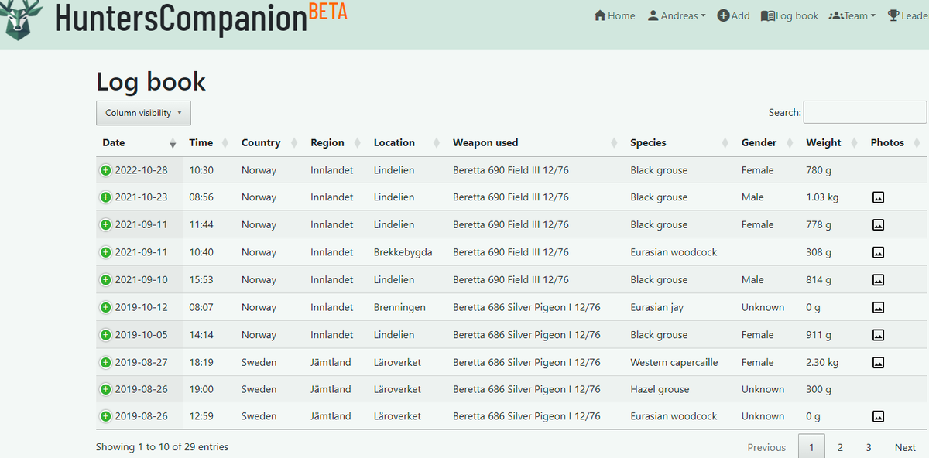Go to pagination page 3
The width and height of the screenshot is (929, 458).
[x=869, y=447]
